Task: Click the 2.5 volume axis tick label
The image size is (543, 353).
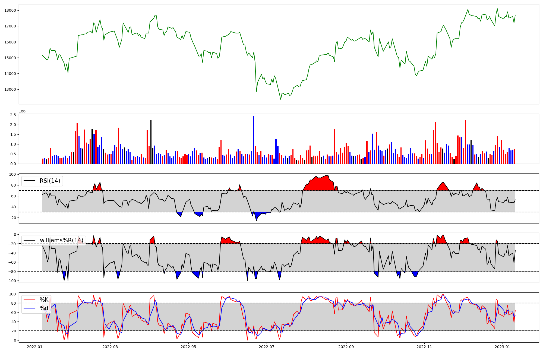Action: click(13, 115)
